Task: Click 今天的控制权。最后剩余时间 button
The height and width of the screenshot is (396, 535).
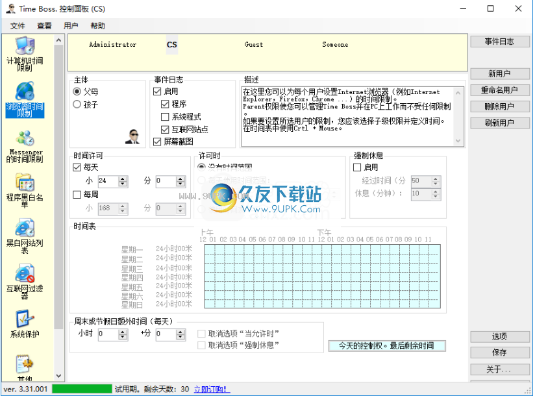Action: 387,346
